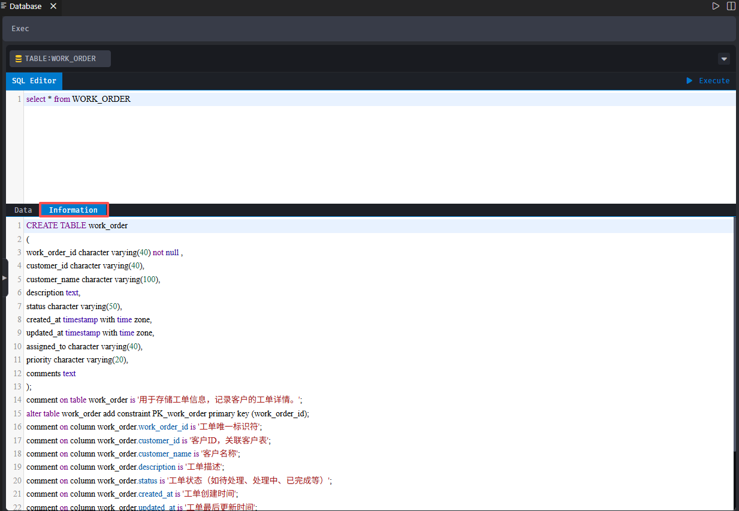This screenshot has width=739, height=511.
Task: Click the 'CREATE TABLE work_order' line
Action: click(77, 226)
